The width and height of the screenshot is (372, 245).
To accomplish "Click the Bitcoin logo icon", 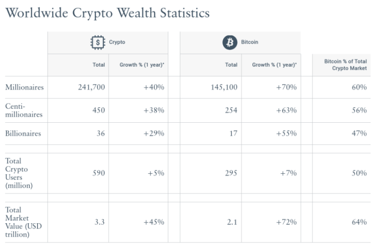I will (x=229, y=43).
